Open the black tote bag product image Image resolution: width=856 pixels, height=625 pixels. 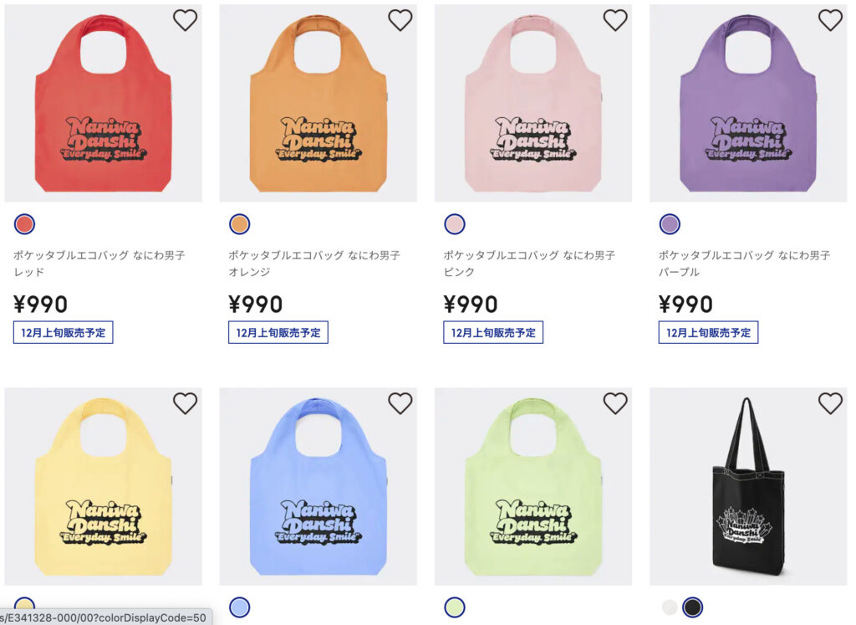pos(748,486)
